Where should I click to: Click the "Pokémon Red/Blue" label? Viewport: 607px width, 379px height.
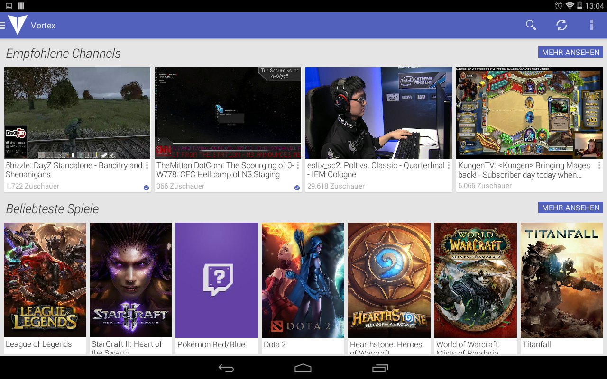click(x=212, y=344)
